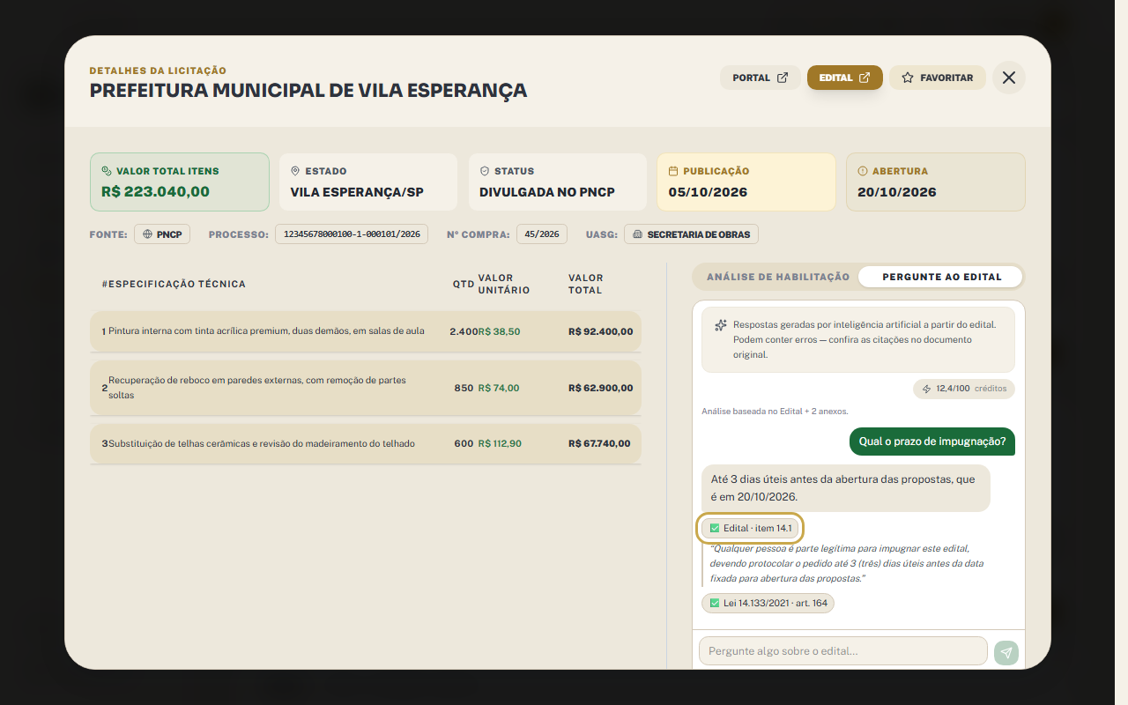Click the Publicação calendar icon
The image size is (1128, 705).
point(673,171)
